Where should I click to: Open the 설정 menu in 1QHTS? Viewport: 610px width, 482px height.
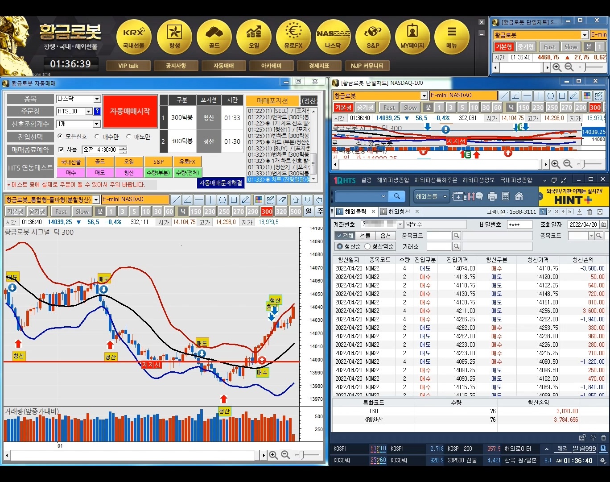[367, 180]
